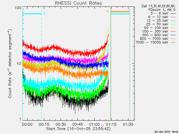Click the magenta 6 - 12 keV legend line
This screenshot has width=179, height=134.
coord(173,17)
